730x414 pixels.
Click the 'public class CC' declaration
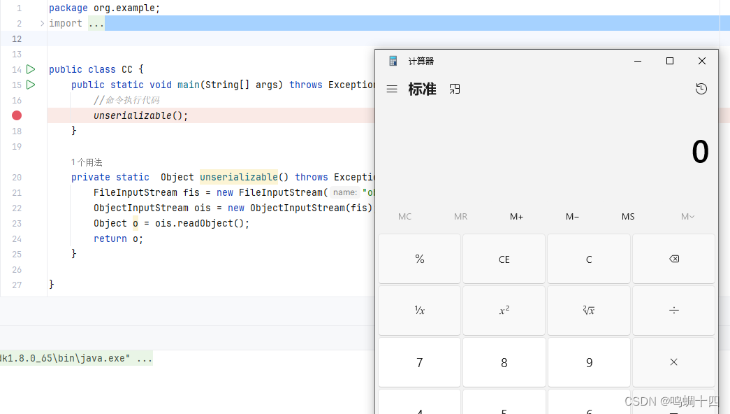(x=91, y=69)
